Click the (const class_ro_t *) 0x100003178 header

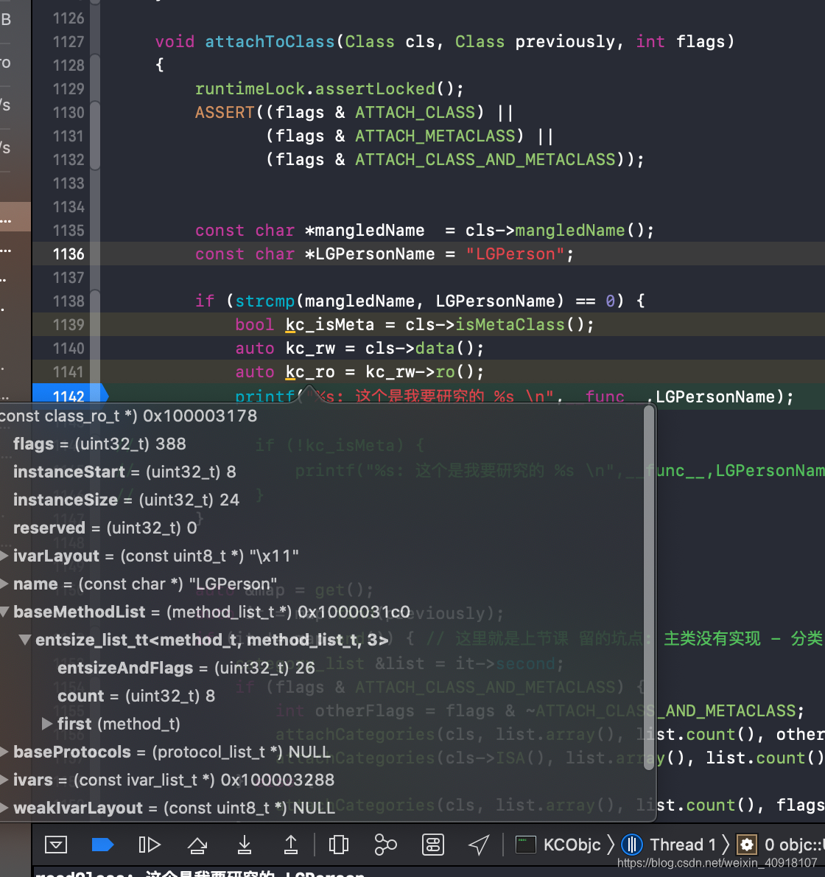pyautogui.click(x=129, y=416)
